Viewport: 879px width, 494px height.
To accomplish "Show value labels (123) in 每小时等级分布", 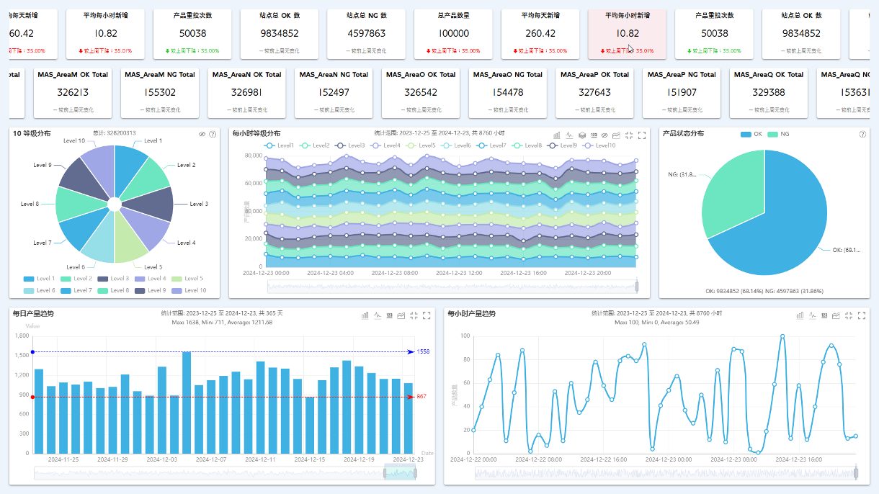I will [593, 135].
